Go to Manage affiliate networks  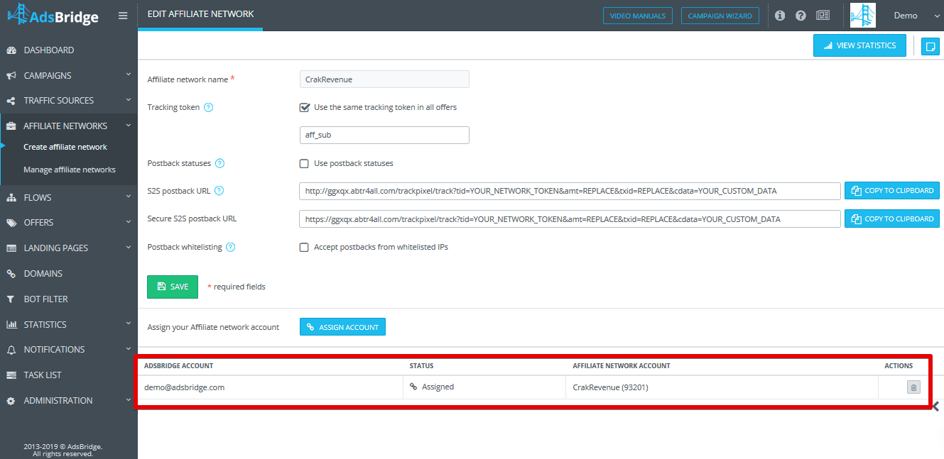[70, 170]
